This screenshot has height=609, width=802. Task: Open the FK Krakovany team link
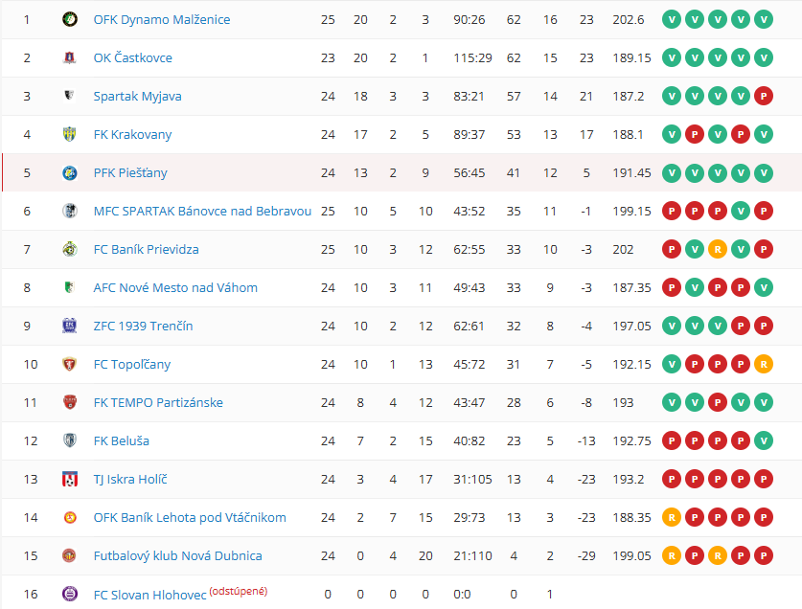(x=132, y=134)
